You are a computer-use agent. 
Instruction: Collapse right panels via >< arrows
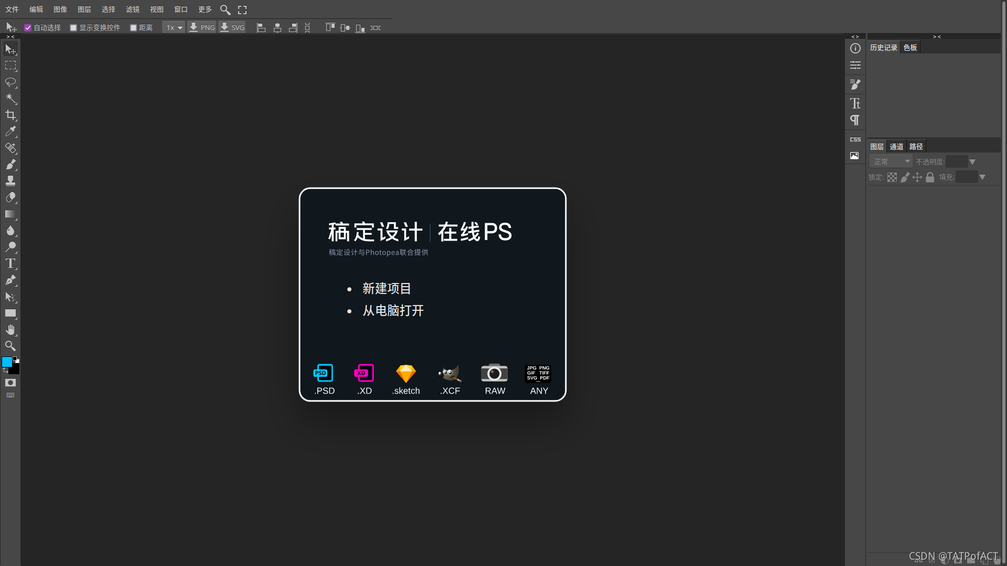click(937, 37)
